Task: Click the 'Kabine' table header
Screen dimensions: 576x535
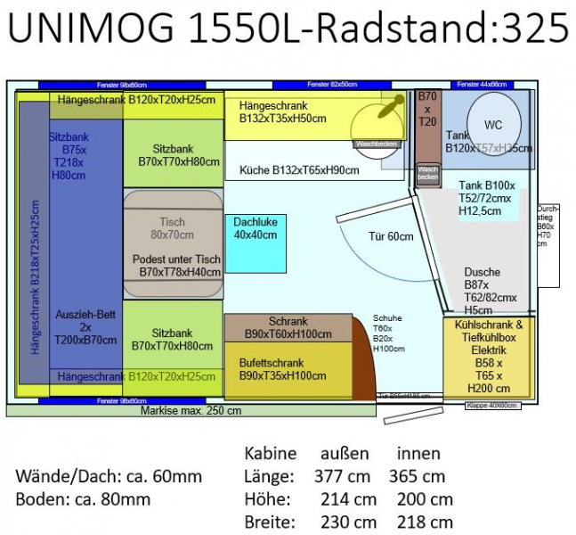Action: pos(271,453)
